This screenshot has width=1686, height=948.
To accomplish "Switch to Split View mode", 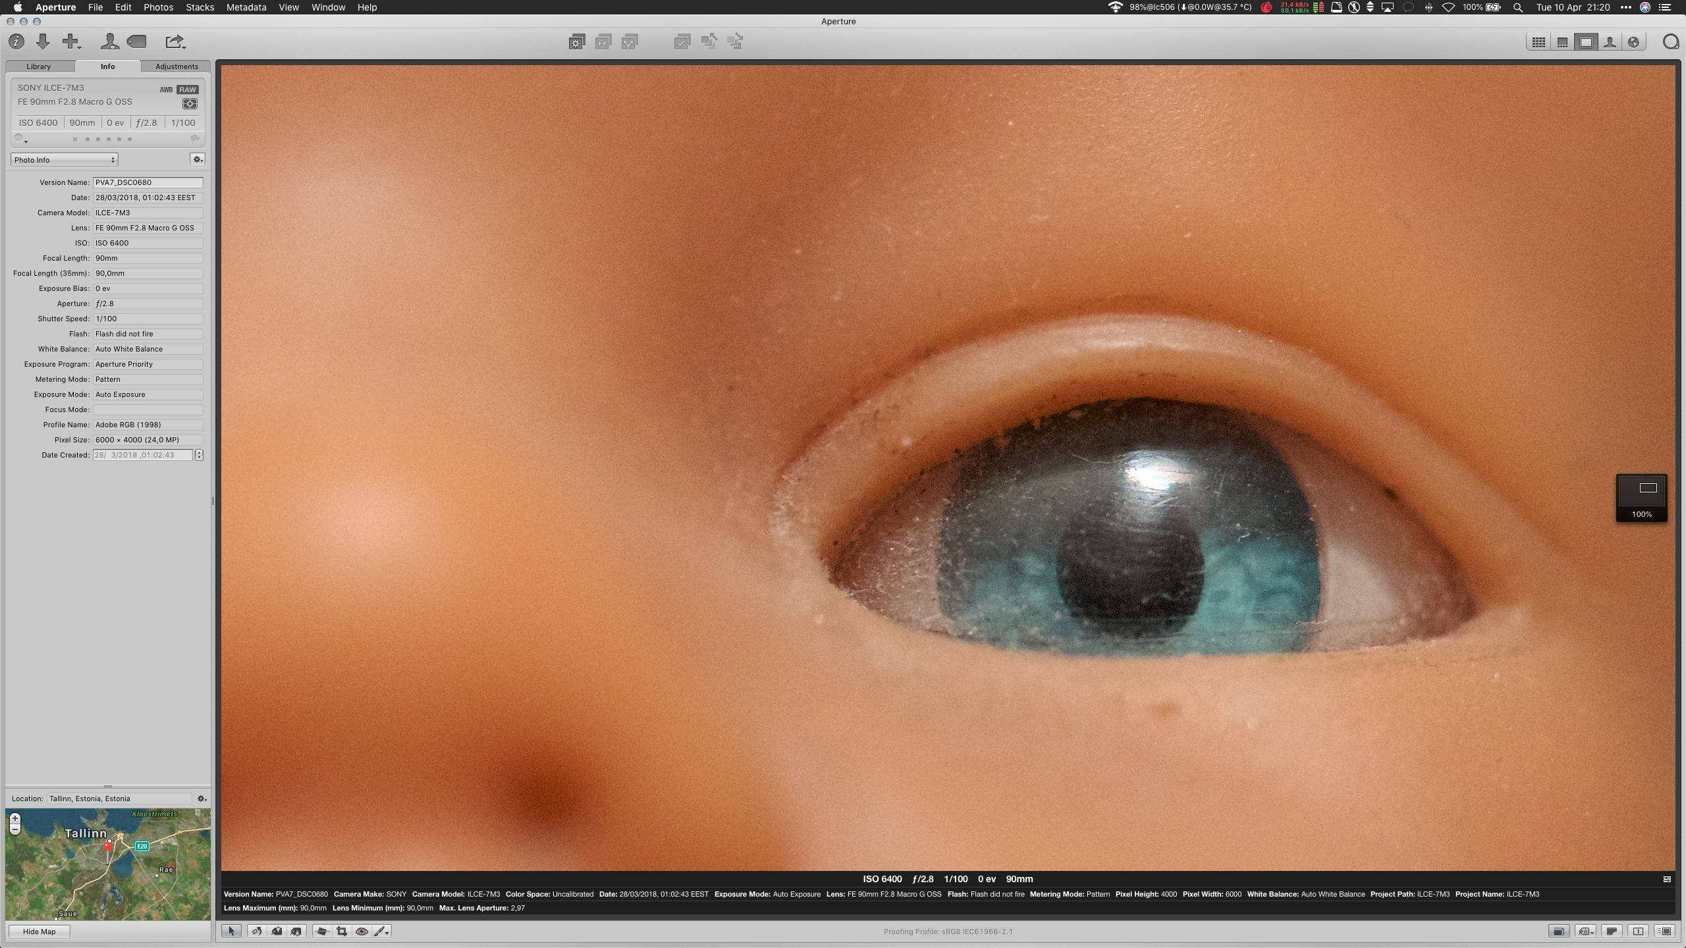I will [1562, 42].
